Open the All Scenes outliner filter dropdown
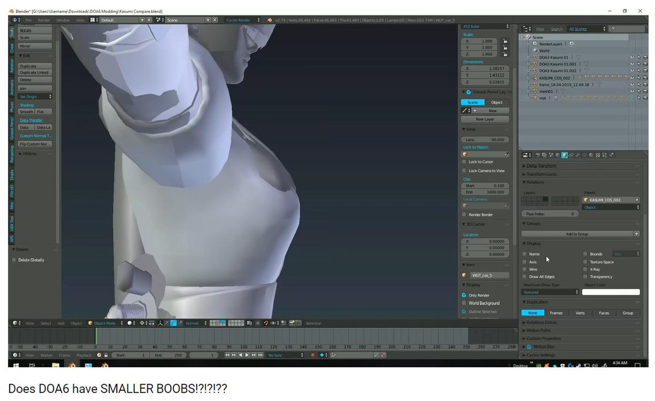655x401 pixels. click(586, 29)
